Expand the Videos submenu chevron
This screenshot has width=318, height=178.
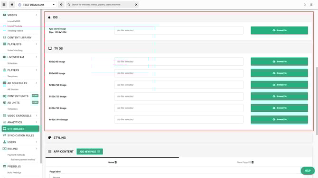coord(37,15)
